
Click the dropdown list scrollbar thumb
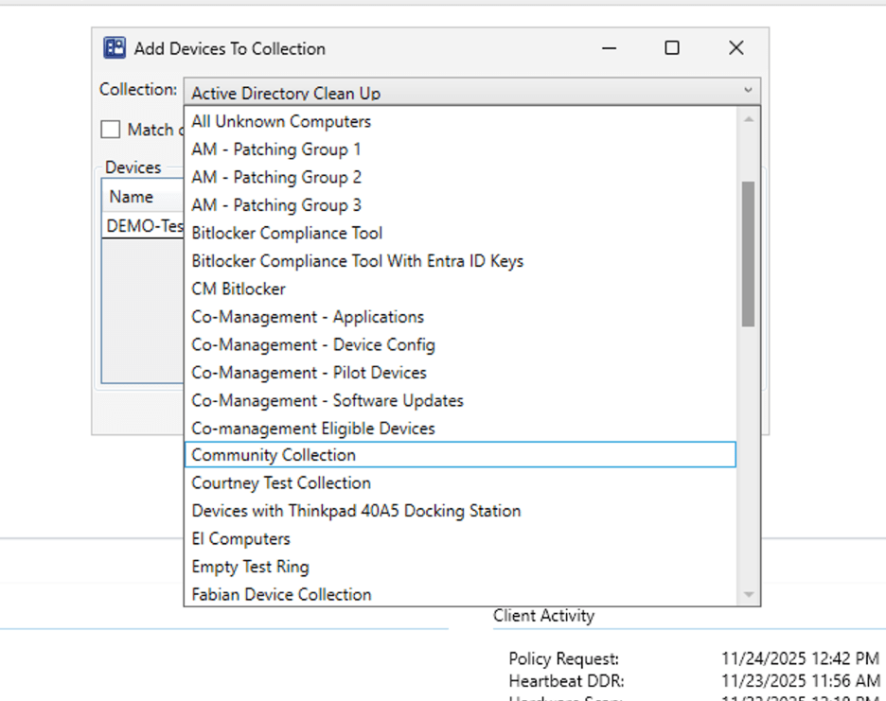tap(748, 254)
